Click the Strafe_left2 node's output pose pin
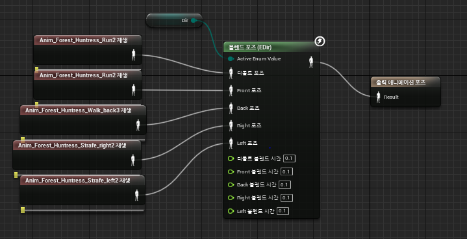 pyautogui.click(x=137, y=195)
